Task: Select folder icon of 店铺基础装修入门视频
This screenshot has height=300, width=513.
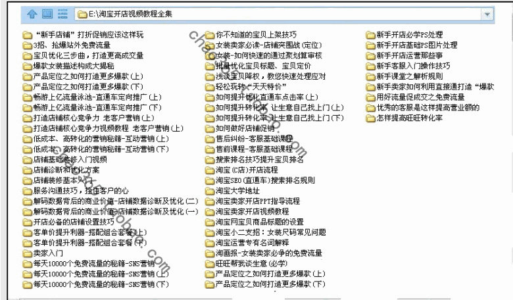Action: point(28,160)
